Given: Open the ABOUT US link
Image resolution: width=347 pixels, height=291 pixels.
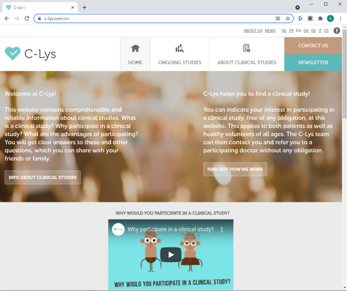Looking at the screenshot, I should pos(253,30).
